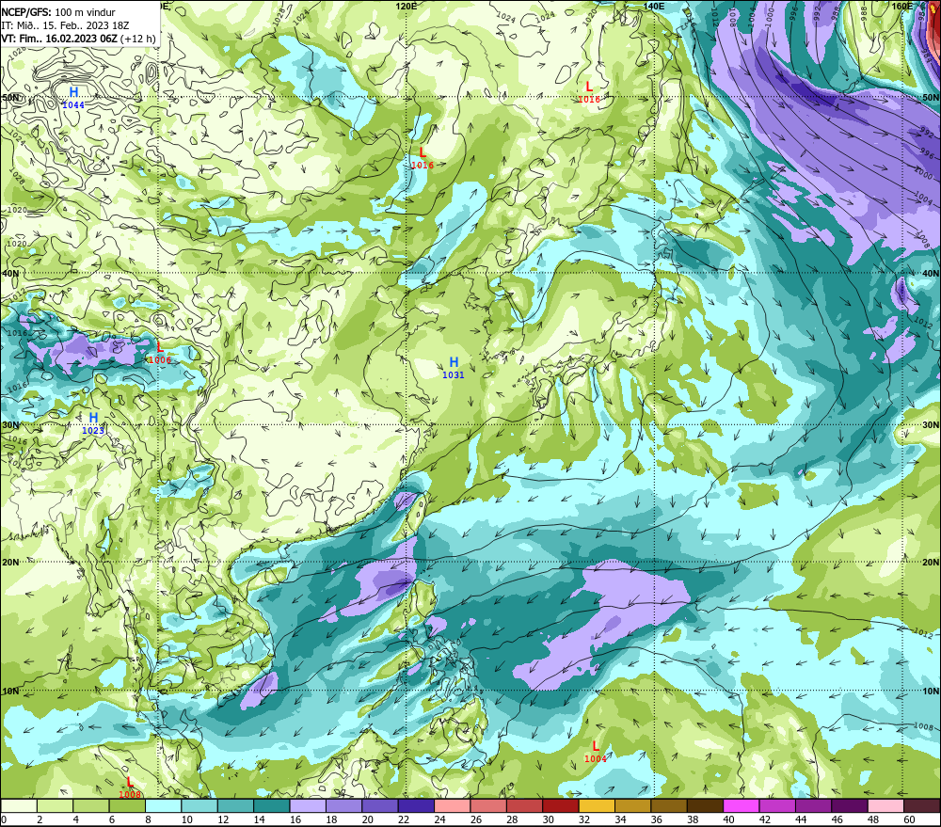
Task: Click the 'VT: Fim.. 16.02.2023 06Z' valid time
Action: [58, 39]
